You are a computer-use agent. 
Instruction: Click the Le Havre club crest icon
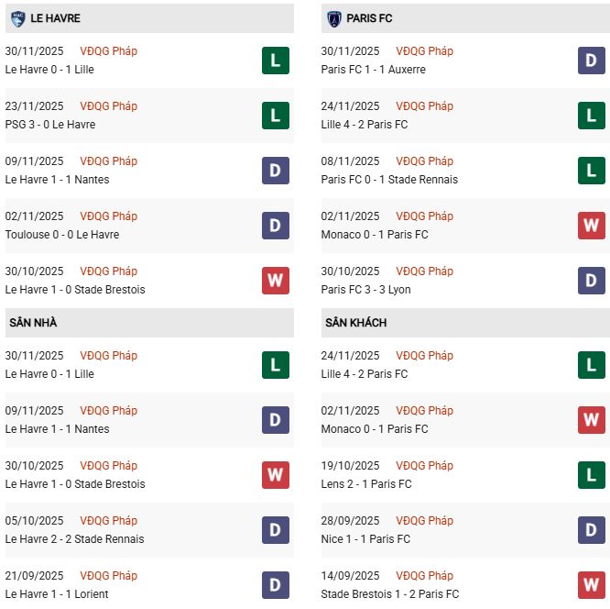(x=17, y=18)
